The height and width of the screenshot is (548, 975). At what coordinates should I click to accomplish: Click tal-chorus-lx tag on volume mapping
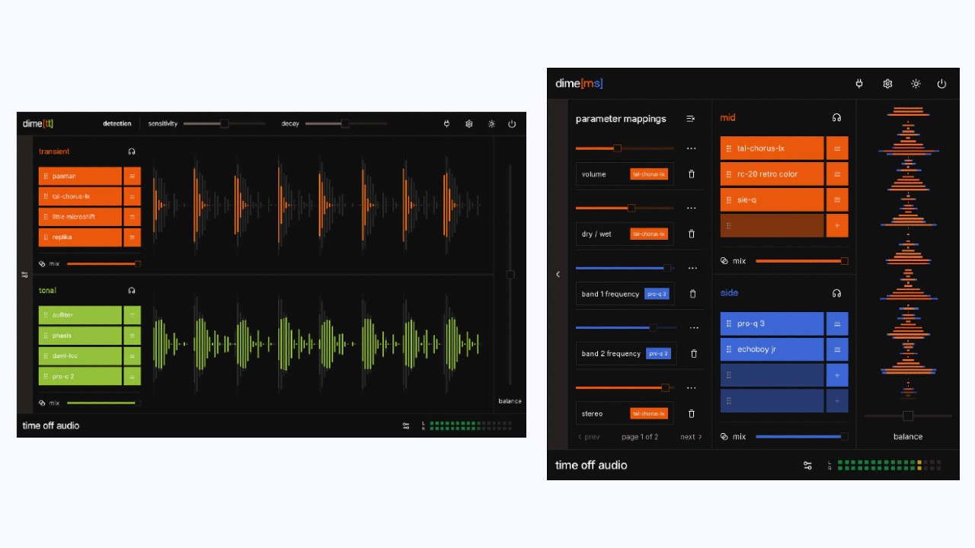(x=649, y=174)
